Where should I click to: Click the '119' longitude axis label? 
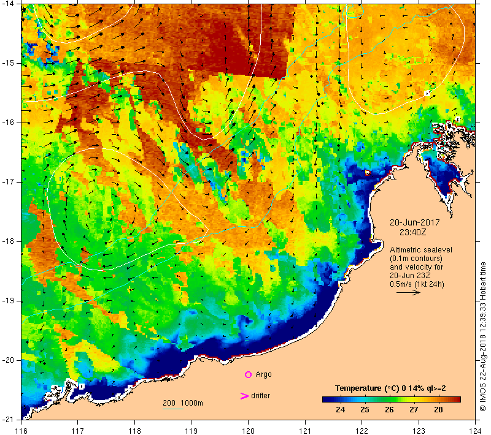click(191, 431)
